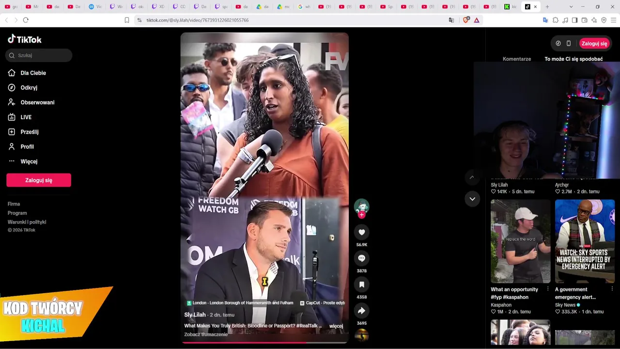This screenshot has height=349, width=620.
Task: Click the browser forward arrow
Action: click(15, 20)
